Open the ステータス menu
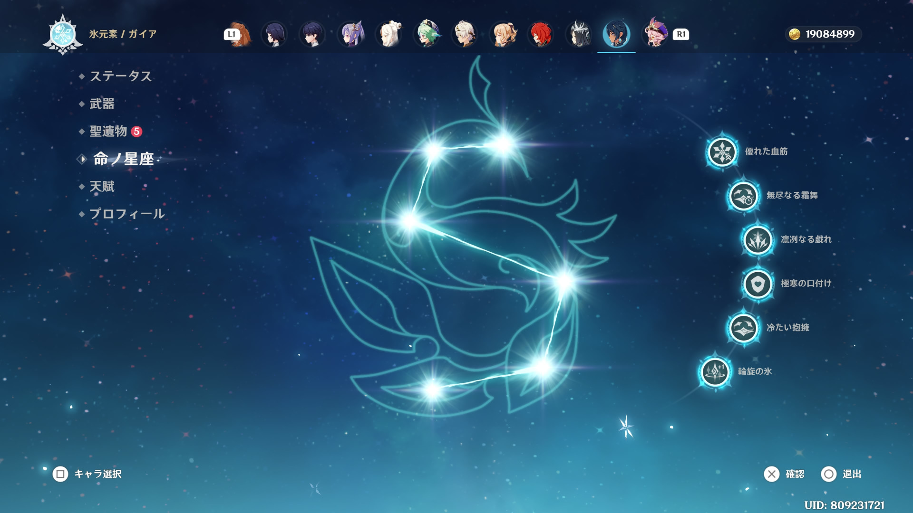 tap(121, 76)
